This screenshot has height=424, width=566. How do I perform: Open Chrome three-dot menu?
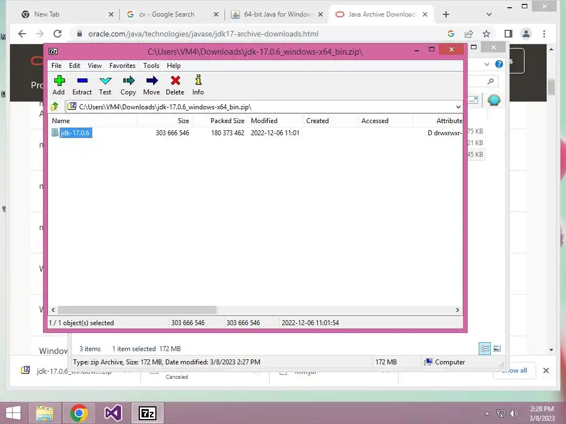(x=544, y=34)
